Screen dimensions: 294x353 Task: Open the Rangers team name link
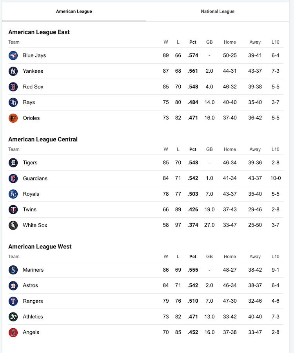[33, 301]
